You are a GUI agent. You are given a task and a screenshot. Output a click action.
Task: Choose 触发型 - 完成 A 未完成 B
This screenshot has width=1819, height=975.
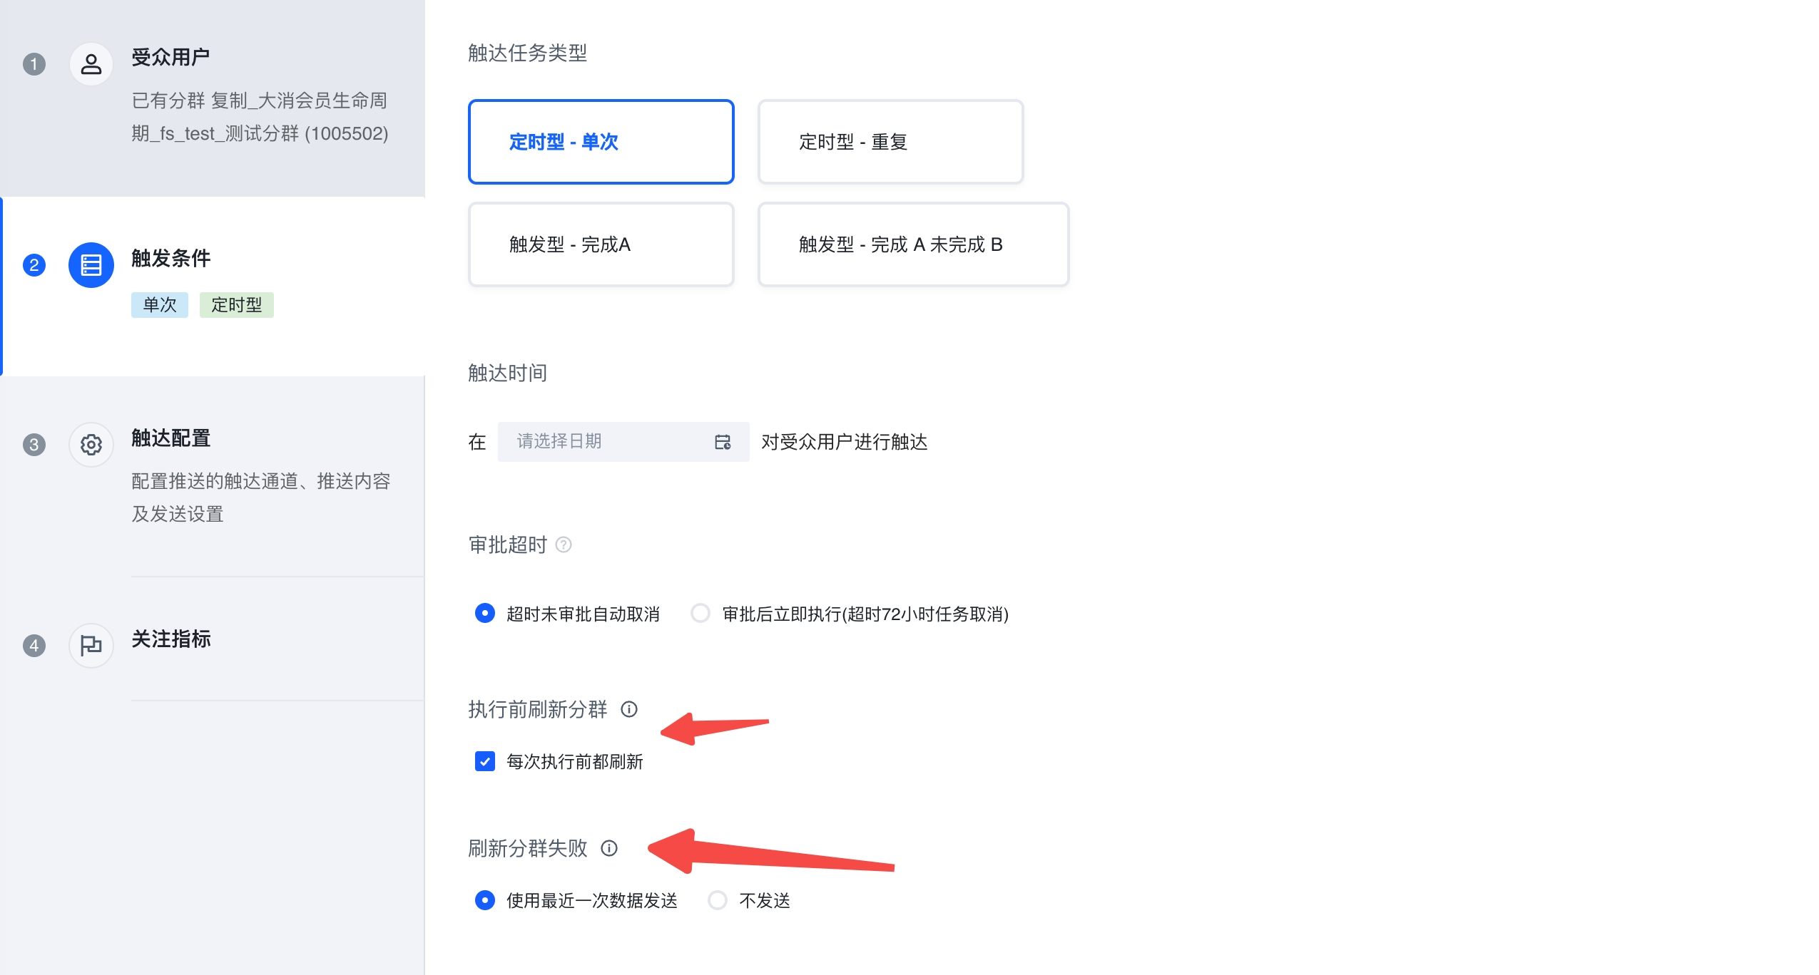[913, 244]
